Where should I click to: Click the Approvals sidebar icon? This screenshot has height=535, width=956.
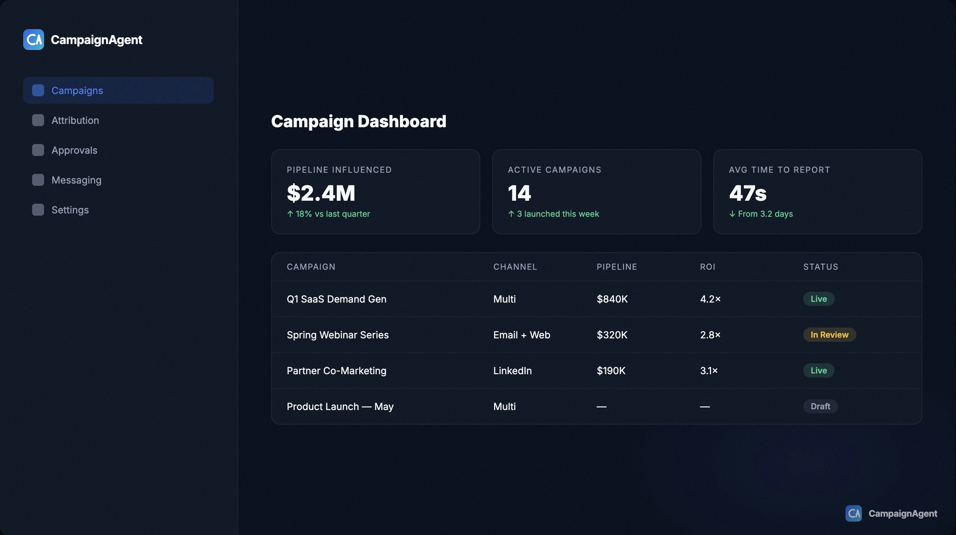(x=38, y=150)
